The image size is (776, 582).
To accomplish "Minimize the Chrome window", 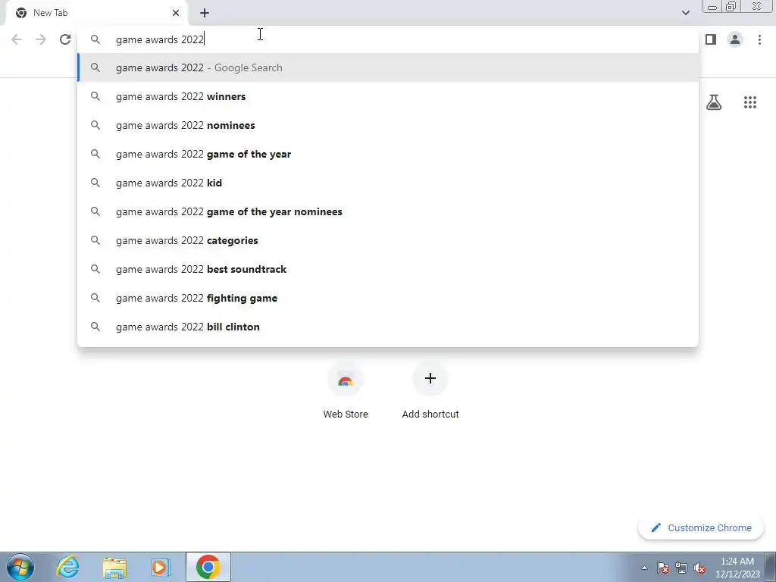I will 712,6.
